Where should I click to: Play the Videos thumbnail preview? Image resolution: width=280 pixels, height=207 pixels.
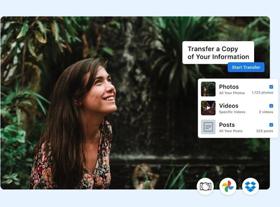208,108
